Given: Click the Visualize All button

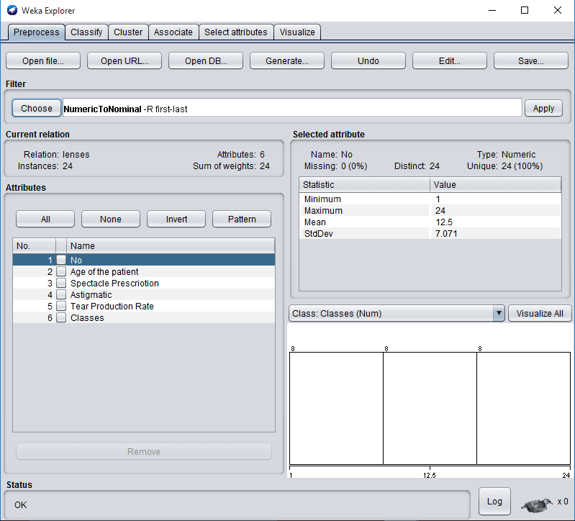Looking at the screenshot, I should [x=540, y=314].
